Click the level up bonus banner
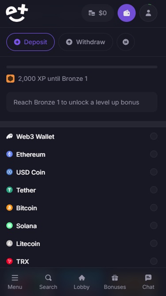This screenshot has width=166, height=296. [x=82, y=102]
